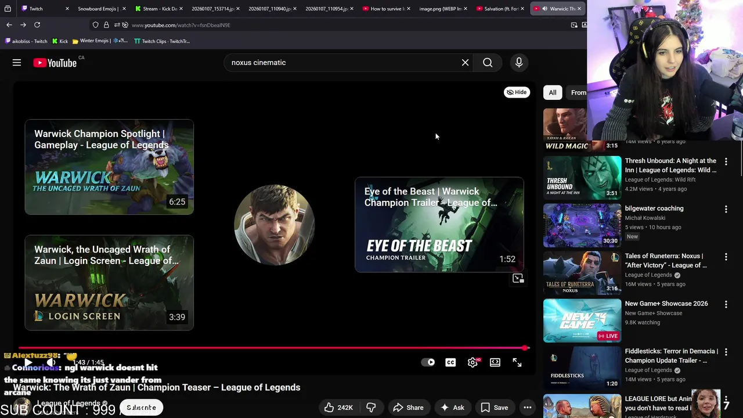Click the expand icon below Eye of the Beast card
Screen dimensions: 743x418
(x=518, y=279)
